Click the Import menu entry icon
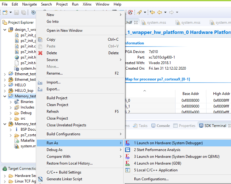 40,83
